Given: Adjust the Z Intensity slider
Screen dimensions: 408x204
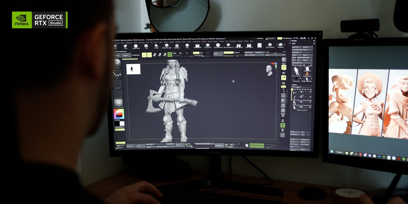Looking at the screenshot, I should pos(203,55).
